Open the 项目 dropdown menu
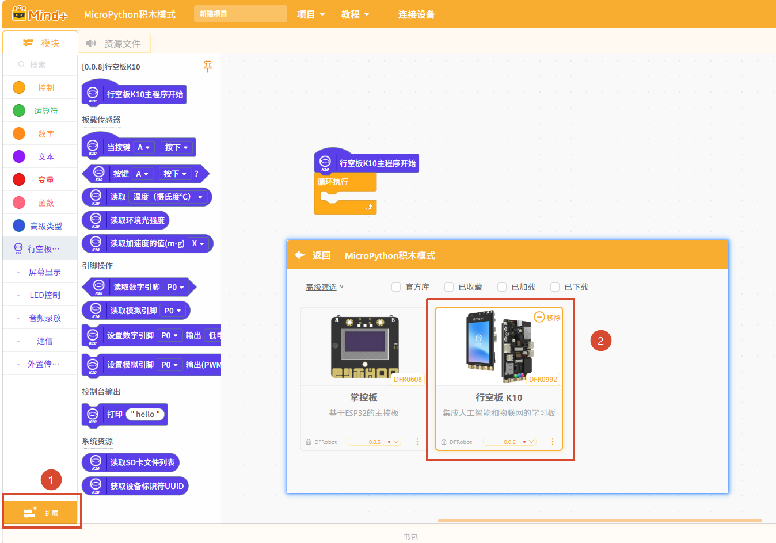Viewport: 776px width, 543px height. click(311, 14)
